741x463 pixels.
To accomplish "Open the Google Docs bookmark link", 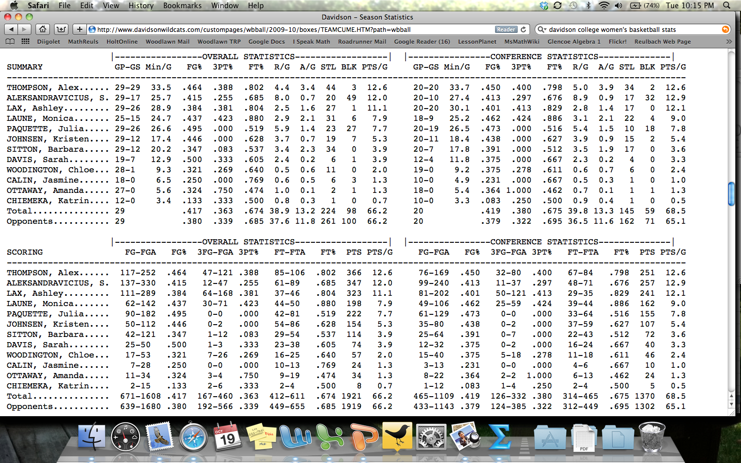I will (267, 42).
